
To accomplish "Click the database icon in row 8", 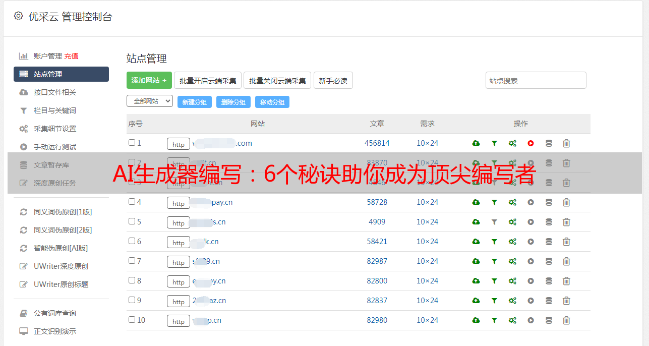I will pyautogui.click(x=549, y=281).
